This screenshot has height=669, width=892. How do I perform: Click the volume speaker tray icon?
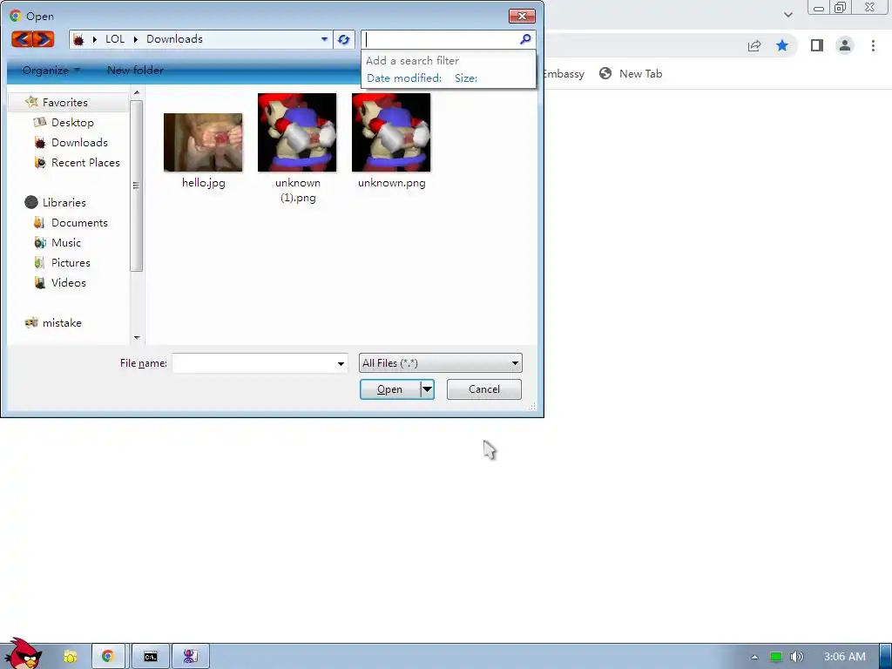point(796,657)
